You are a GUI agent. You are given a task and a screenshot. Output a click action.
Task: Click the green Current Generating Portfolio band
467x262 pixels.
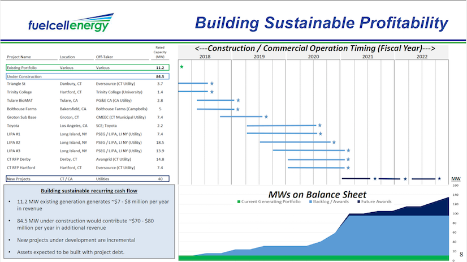(x=313, y=258)
